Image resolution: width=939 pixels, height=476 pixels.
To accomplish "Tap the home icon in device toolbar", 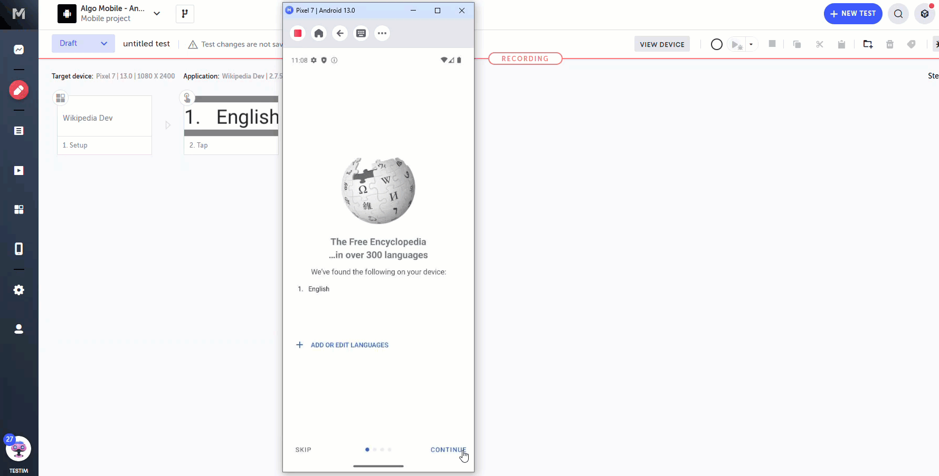I will click(x=319, y=33).
